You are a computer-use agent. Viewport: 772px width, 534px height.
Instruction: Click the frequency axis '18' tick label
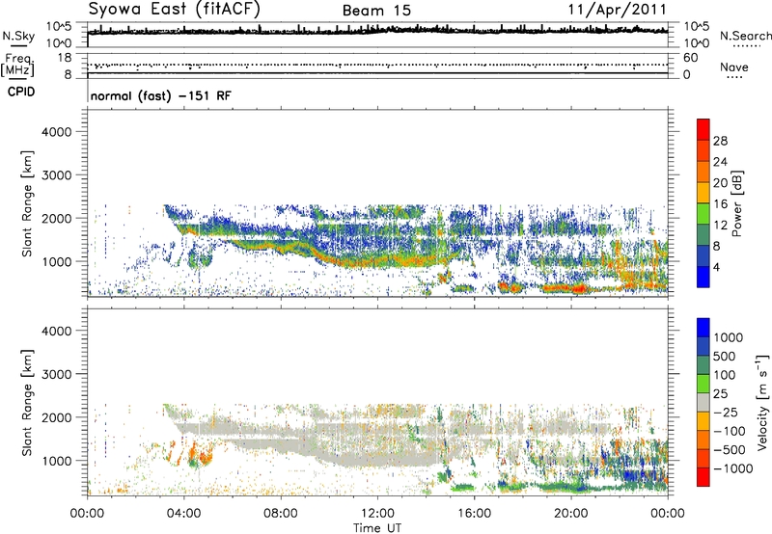pos(64,58)
